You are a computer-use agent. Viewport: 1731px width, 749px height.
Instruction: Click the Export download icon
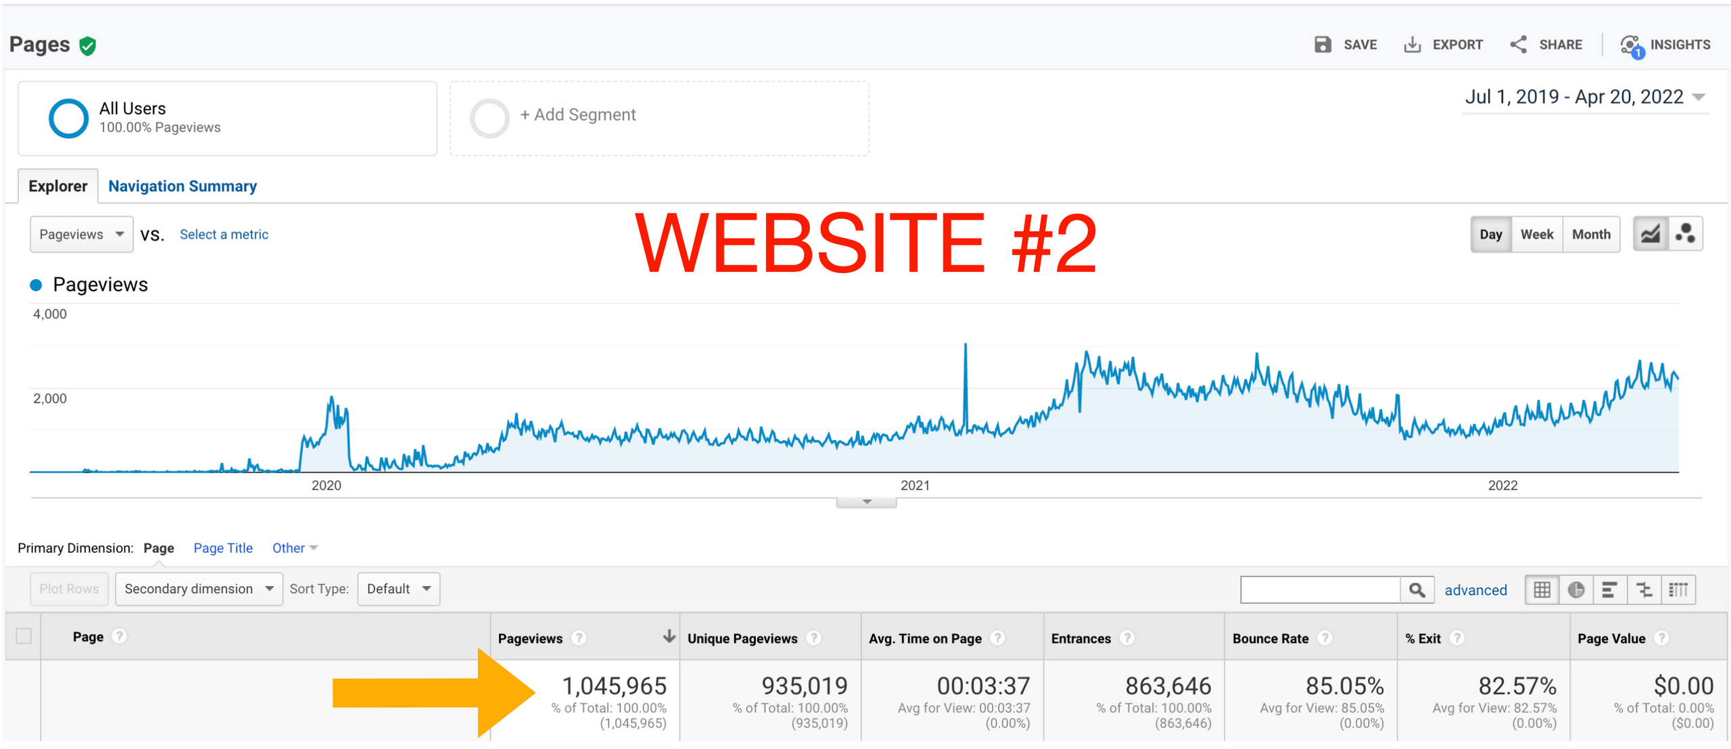(x=1412, y=45)
